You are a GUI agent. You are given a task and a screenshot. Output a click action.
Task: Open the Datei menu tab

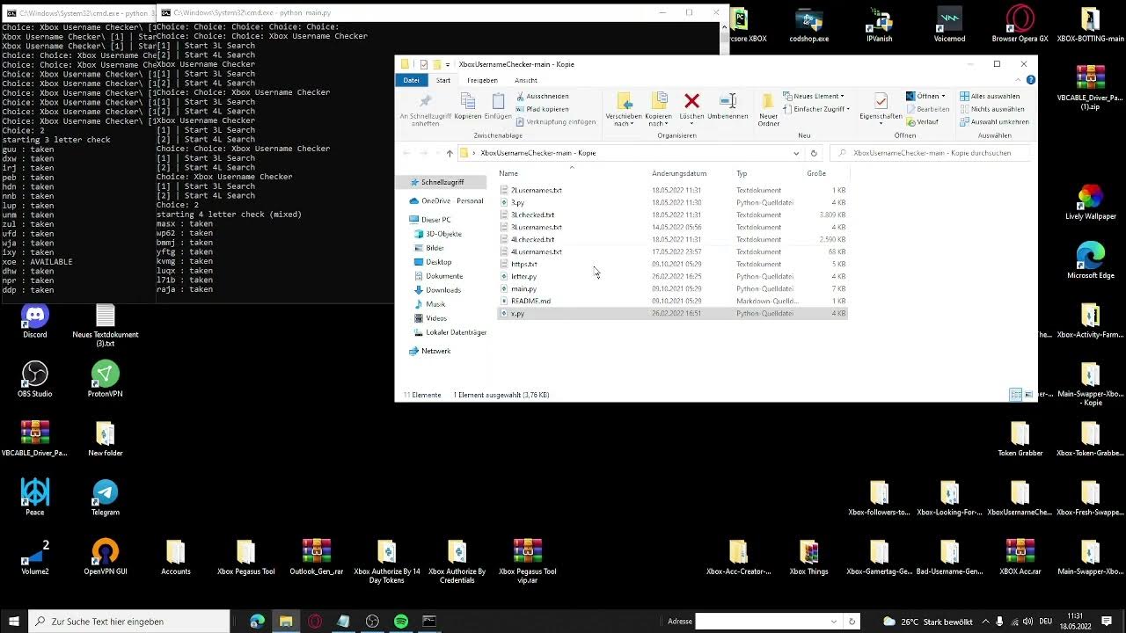(x=411, y=80)
